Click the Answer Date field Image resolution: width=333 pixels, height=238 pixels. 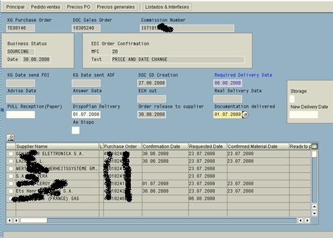point(86,99)
